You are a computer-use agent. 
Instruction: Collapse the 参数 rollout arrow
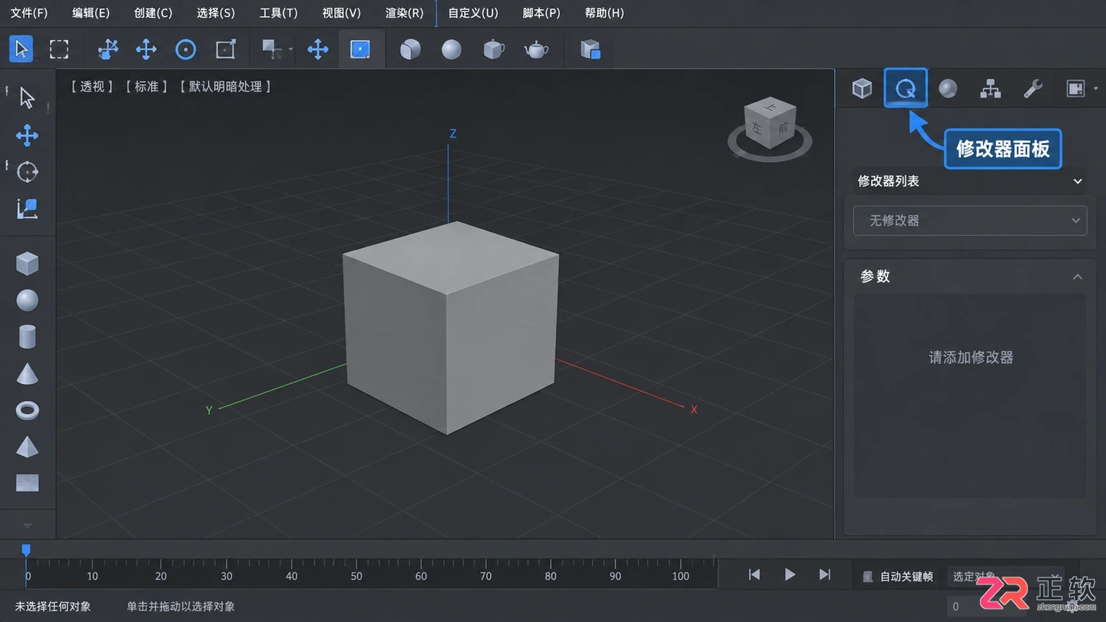1078,276
